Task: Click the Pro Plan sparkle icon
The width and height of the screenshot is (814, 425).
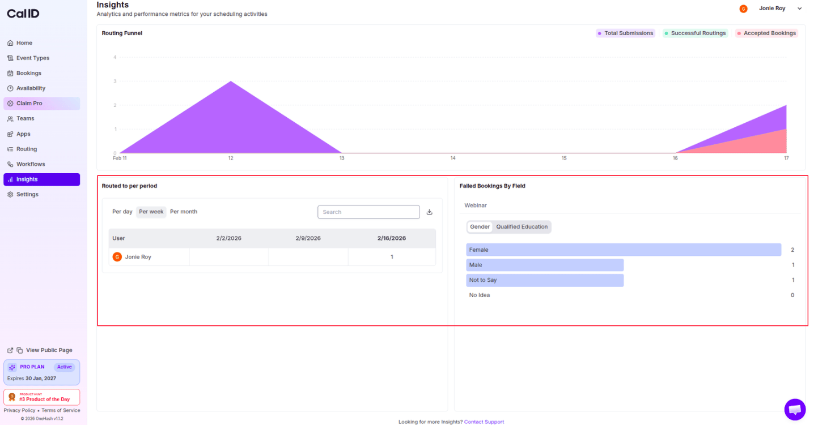Action: coord(12,367)
